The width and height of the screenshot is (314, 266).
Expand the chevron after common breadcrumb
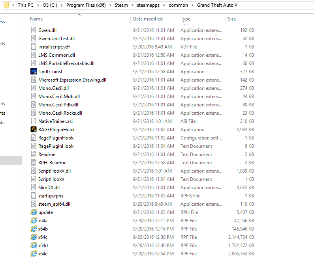coord(192,6)
